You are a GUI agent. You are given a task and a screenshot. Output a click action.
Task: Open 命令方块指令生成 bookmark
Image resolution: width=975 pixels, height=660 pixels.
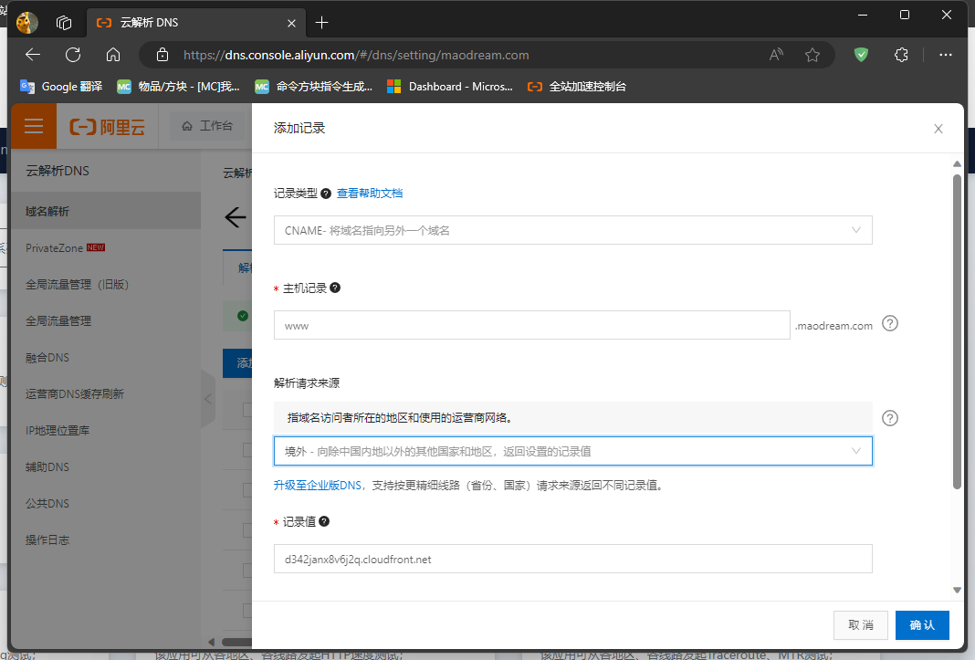pyautogui.click(x=314, y=87)
